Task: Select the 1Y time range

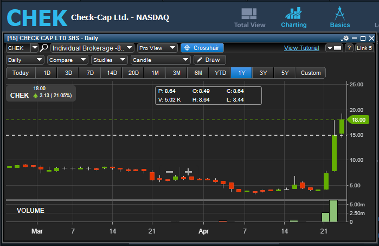Action: tap(241, 73)
